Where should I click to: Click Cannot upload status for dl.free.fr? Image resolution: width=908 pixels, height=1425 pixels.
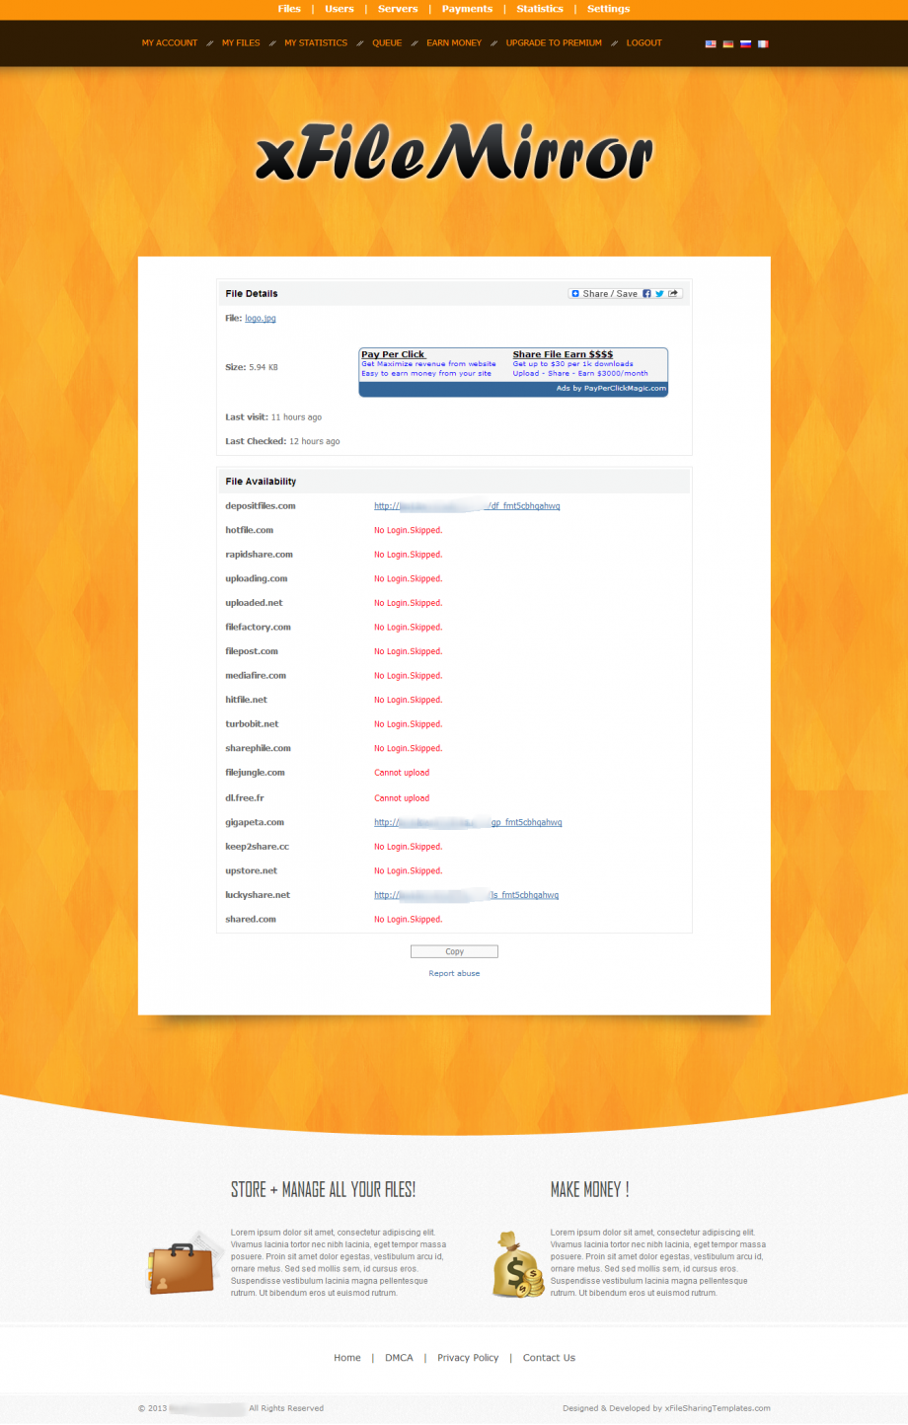402,798
